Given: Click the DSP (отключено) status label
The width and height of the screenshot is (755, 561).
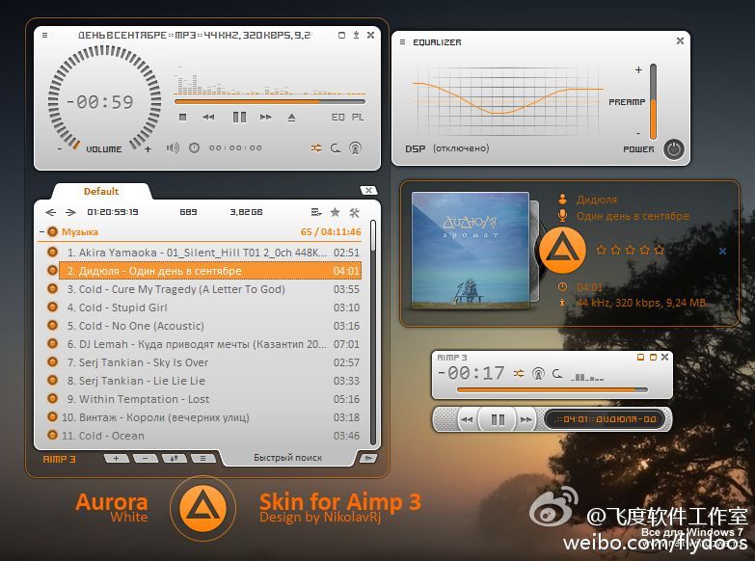Looking at the screenshot, I should (x=447, y=148).
